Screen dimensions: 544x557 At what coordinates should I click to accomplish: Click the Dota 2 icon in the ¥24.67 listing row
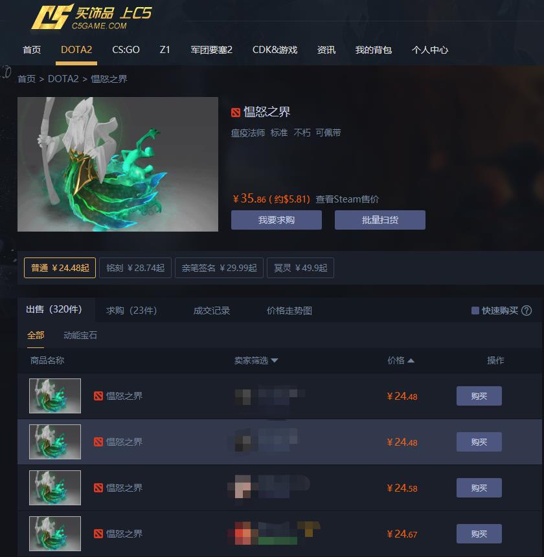[98, 534]
